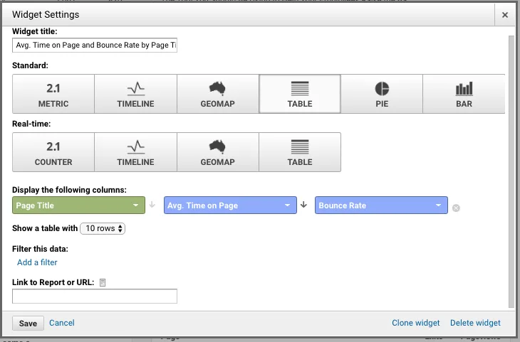
Task: Sort by Page Title arrow
Action: pyautogui.click(x=152, y=205)
